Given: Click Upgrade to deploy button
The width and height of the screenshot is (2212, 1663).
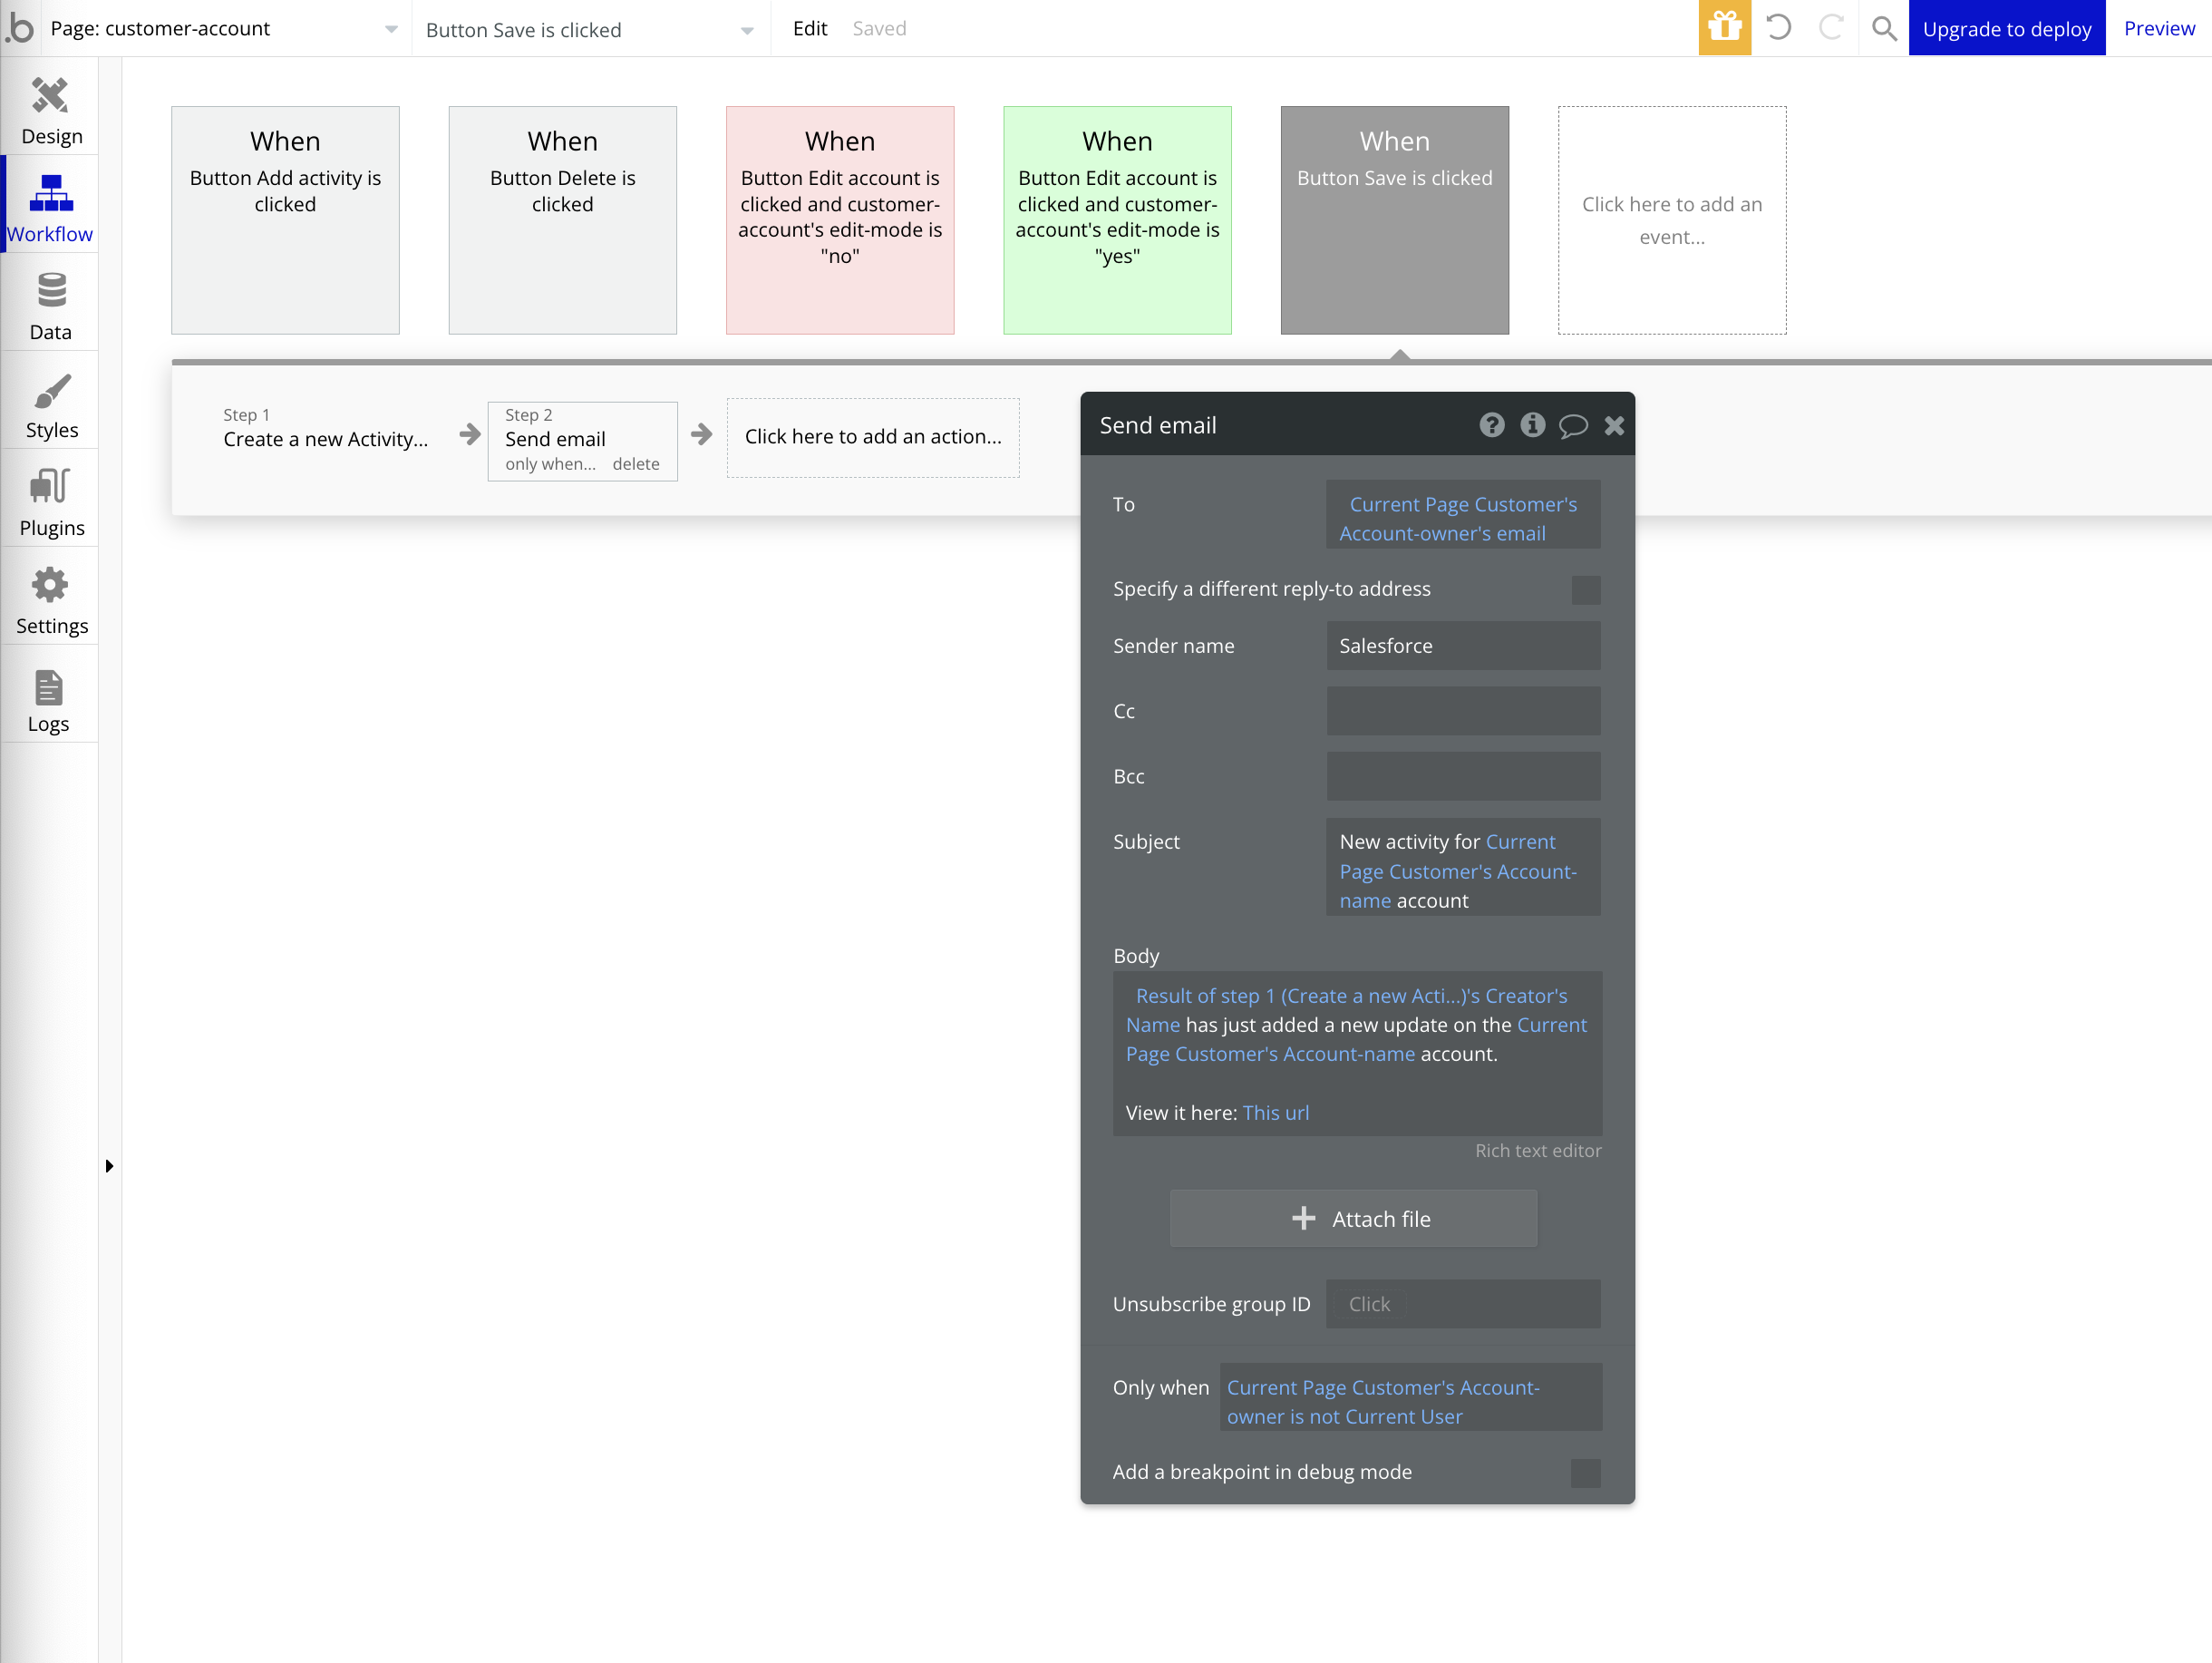Looking at the screenshot, I should pos(2006,28).
